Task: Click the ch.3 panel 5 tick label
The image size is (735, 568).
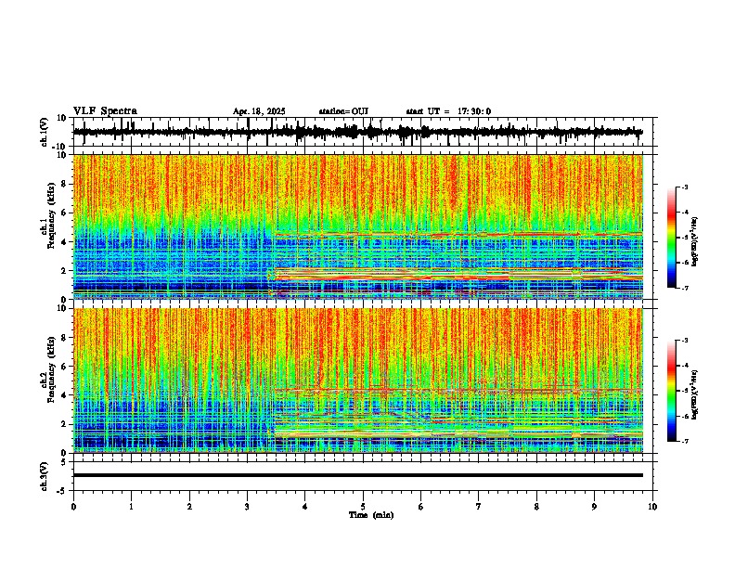Action: point(64,461)
